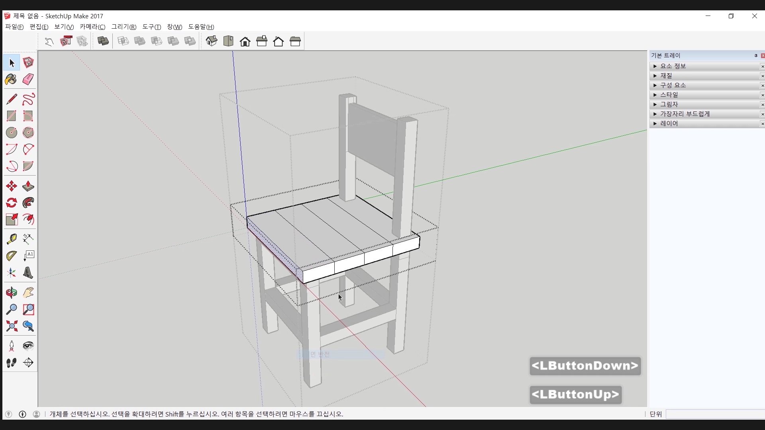Select the Move tool
The height and width of the screenshot is (430, 765).
pyautogui.click(x=12, y=186)
